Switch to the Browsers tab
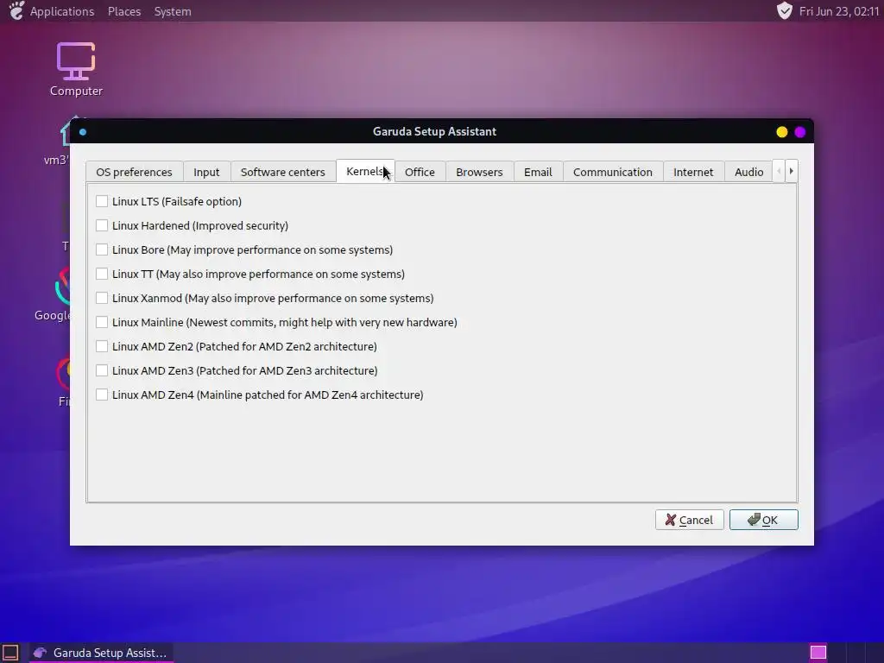The image size is (884, 663). click(479, 172)
